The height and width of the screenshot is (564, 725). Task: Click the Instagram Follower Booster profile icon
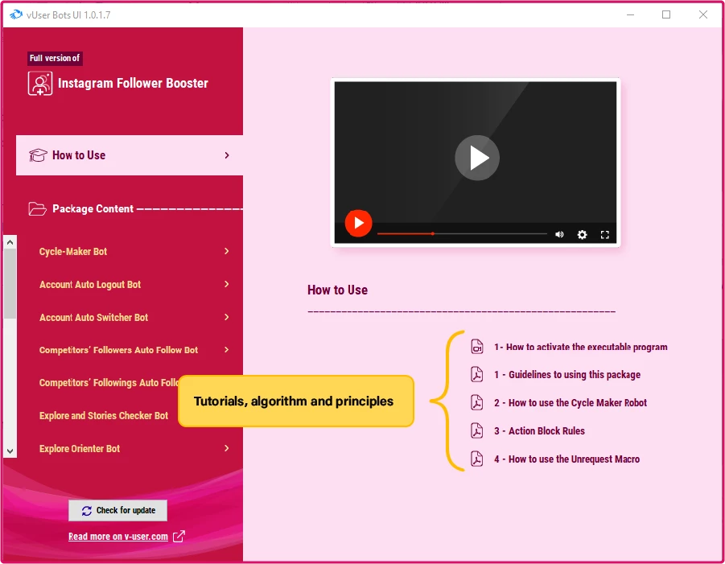click(40, 83)
